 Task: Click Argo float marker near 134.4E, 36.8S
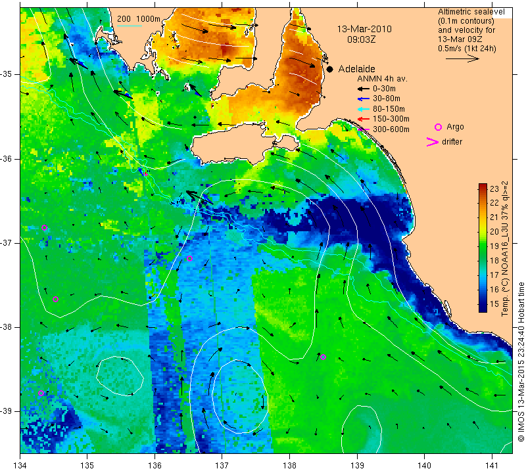pos(44,227)
